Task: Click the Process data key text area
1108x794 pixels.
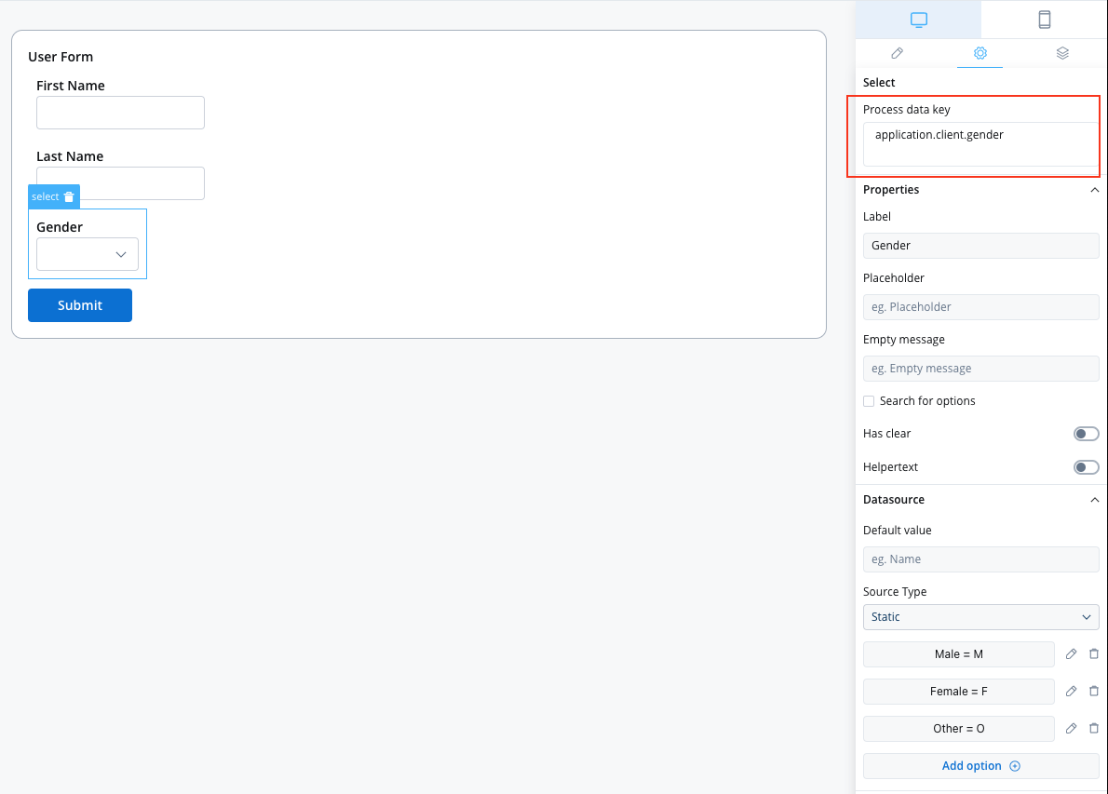Action: (x=980, y=144)
